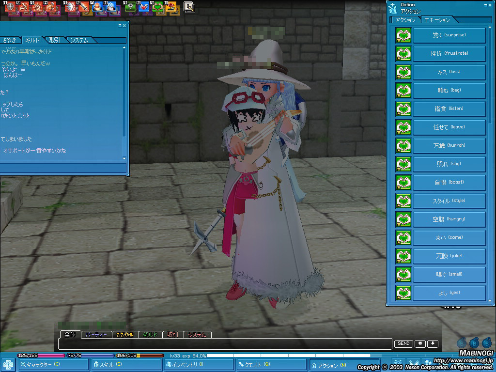Activate the F1 Defense shield skill
The height and width of the screenshot is (372, 496).
[x=11, y=7]
